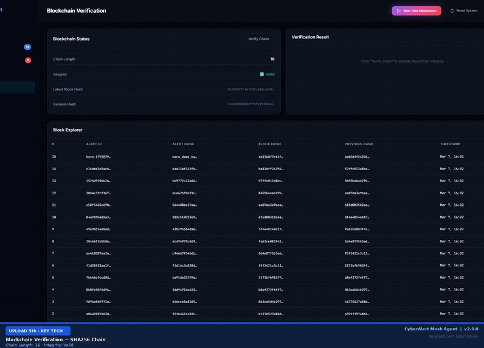Select alert ID 284b6f1b5b86…
The height and width of the screenshot is (348, 484).
[98, 242]
